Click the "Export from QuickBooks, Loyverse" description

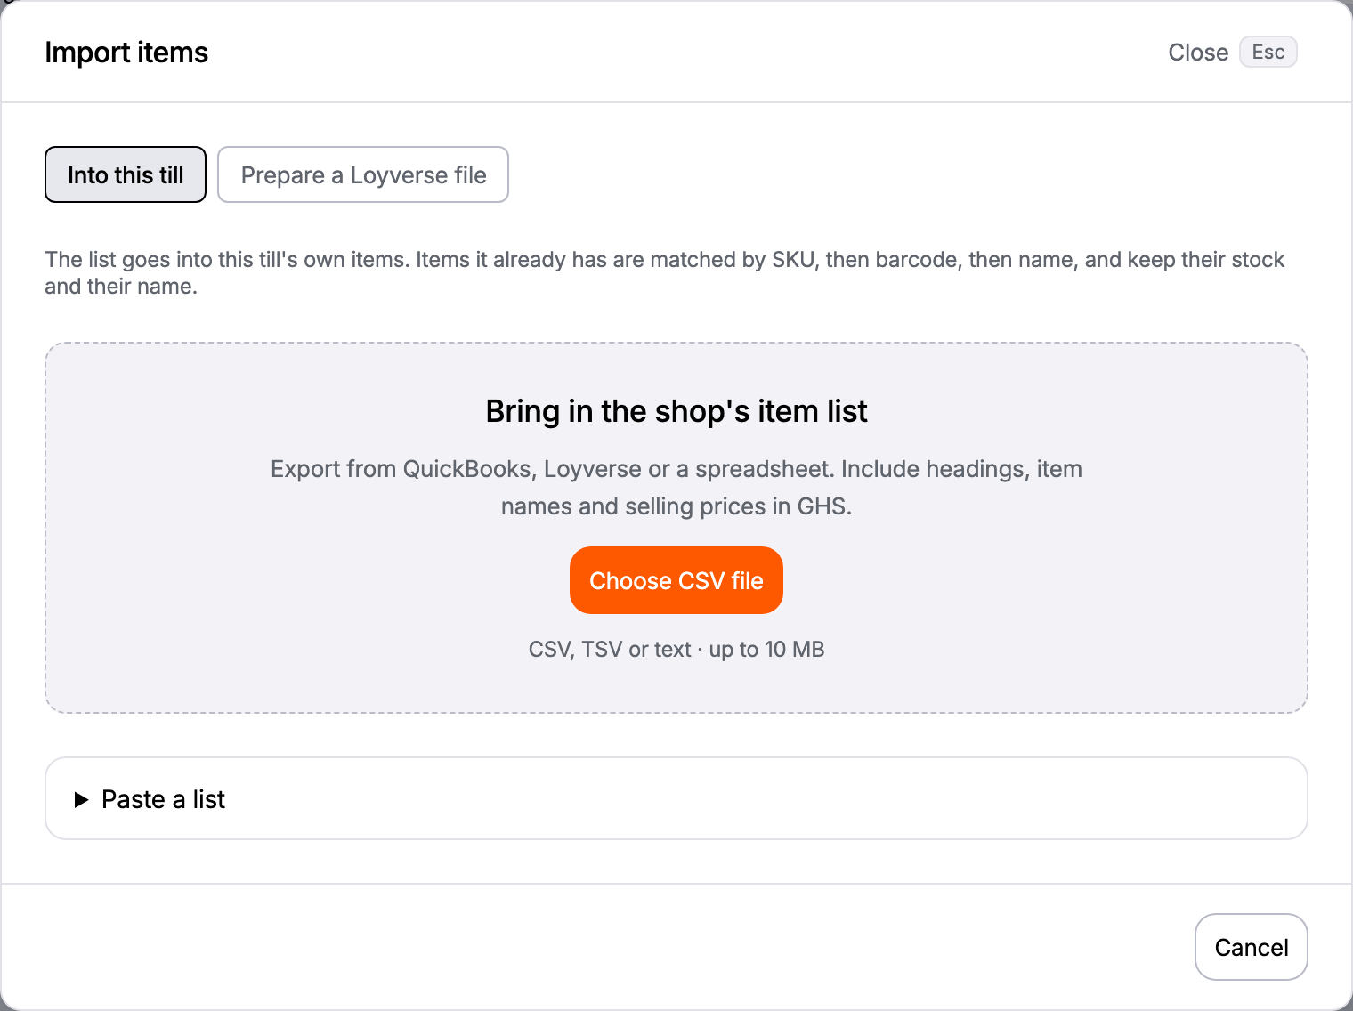coord(676,488)
